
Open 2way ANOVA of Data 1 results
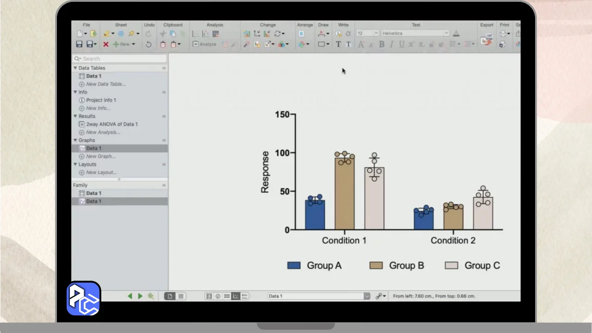111,124
